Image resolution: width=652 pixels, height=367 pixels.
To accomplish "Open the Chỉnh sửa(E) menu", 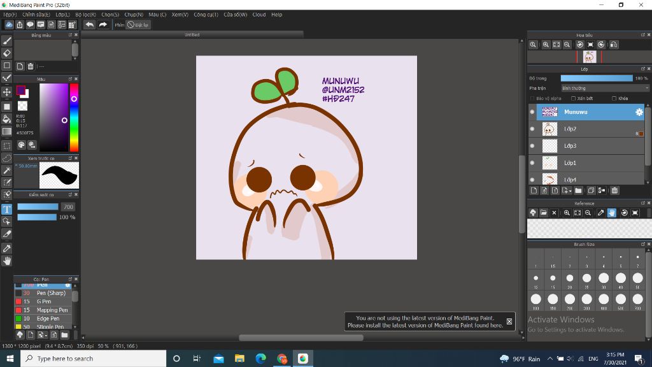I will point(36,15).
